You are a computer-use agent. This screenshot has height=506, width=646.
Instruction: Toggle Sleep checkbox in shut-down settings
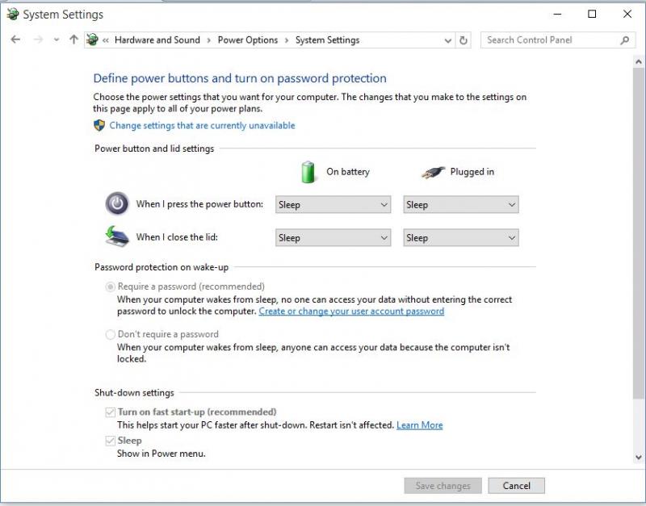tap(110, 441)
